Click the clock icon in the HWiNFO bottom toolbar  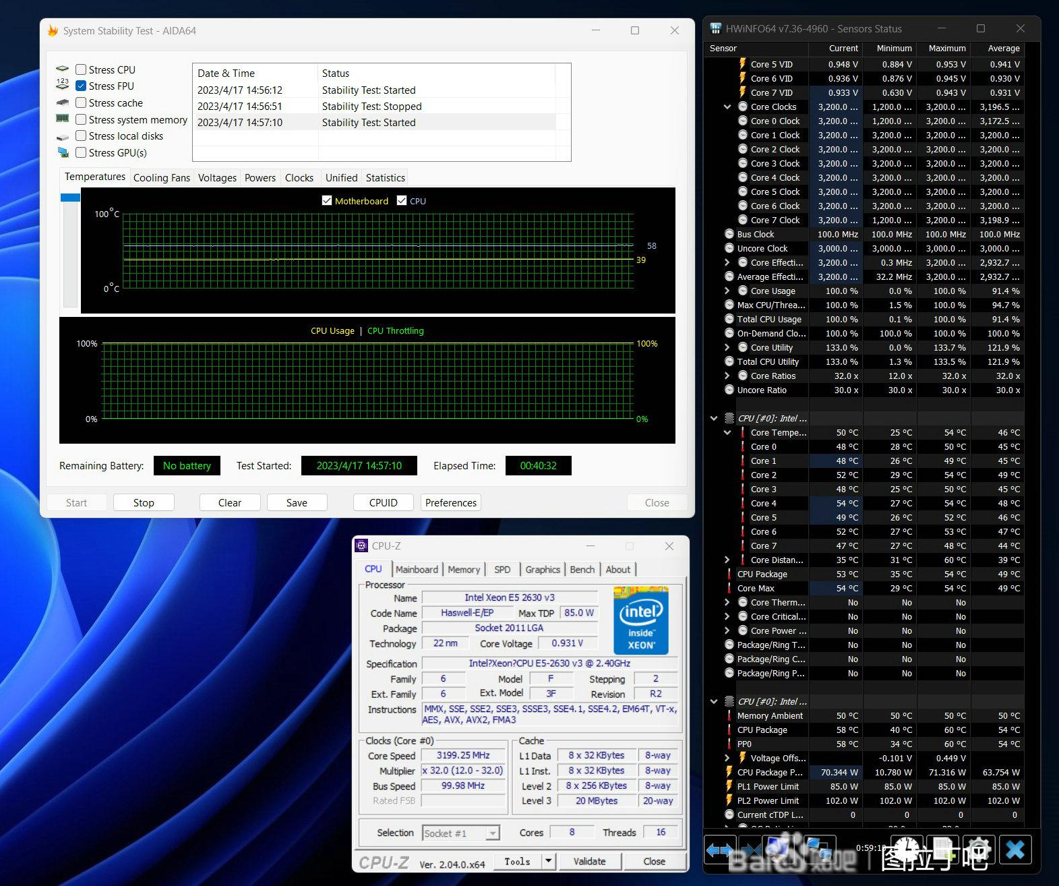(908, 850)
